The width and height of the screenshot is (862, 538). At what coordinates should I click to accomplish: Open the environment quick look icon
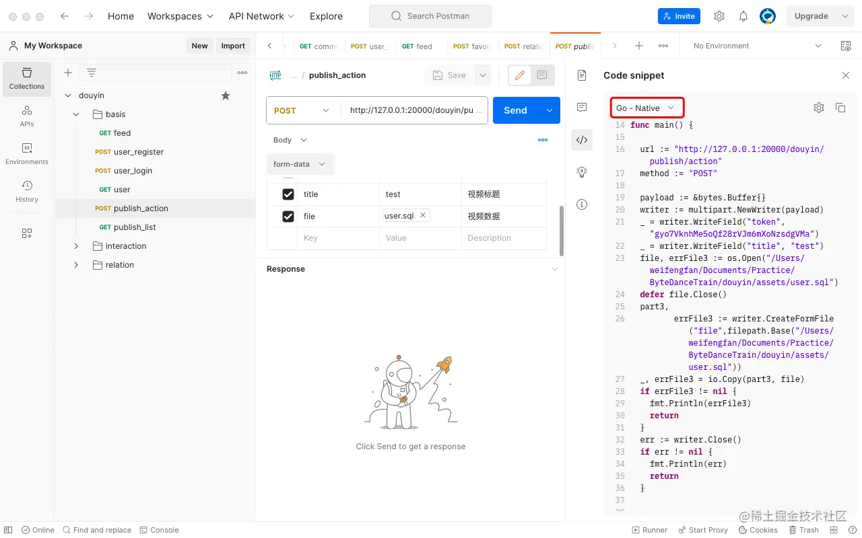[x=846, y=46]
